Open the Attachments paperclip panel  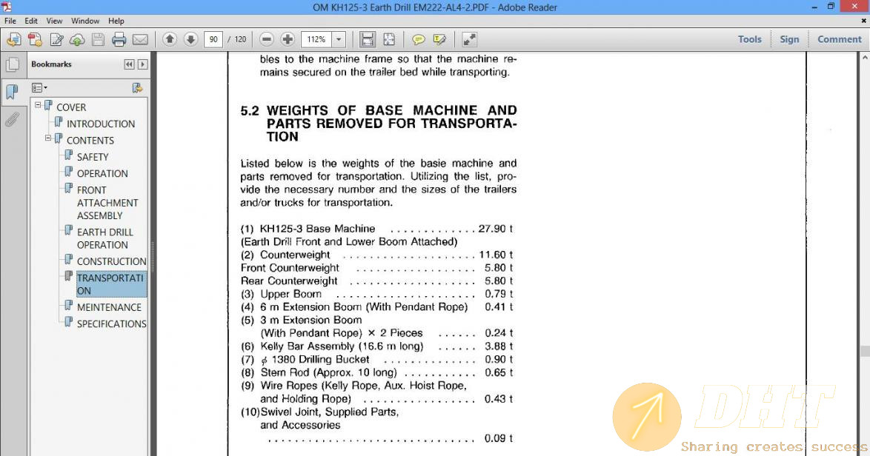12,119
